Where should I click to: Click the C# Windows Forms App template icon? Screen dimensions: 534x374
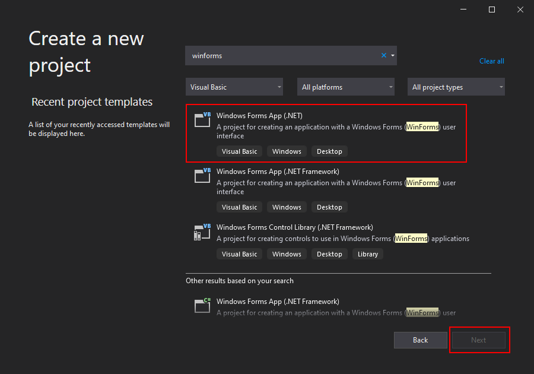pyautogui.click(x=202, y=305)
